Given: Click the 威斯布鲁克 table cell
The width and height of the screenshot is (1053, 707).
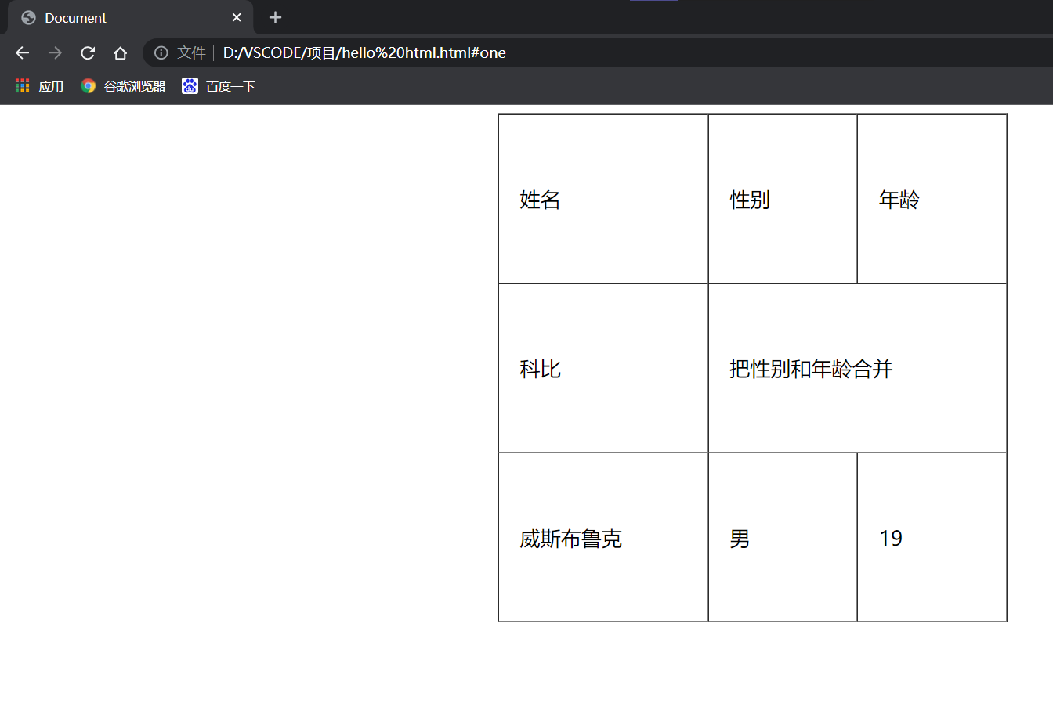Looking at the screenshot, I should pyautogui.click(x=602, y=538).
